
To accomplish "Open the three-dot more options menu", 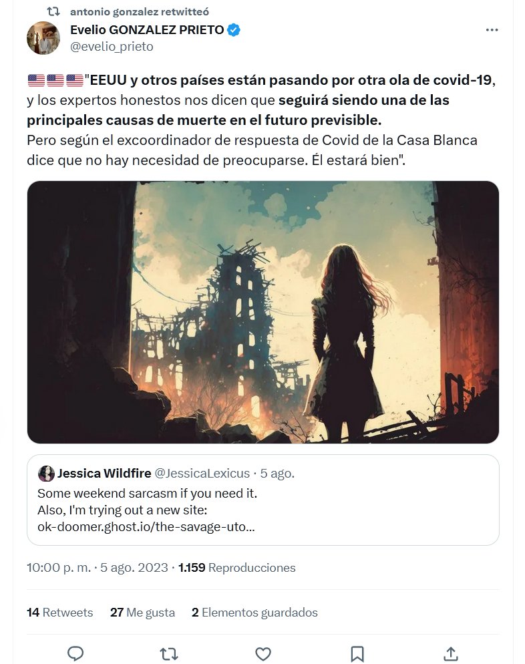I will click(x=492, y=30).
